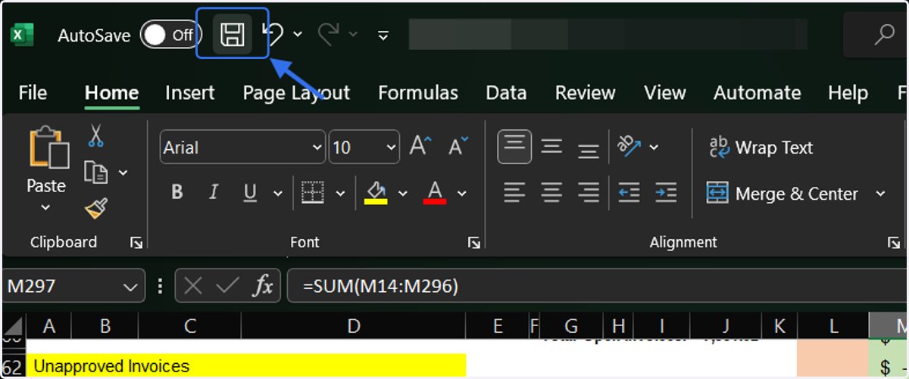Expand Merge & Center dropdown arrow

click(x=880, y=194)
